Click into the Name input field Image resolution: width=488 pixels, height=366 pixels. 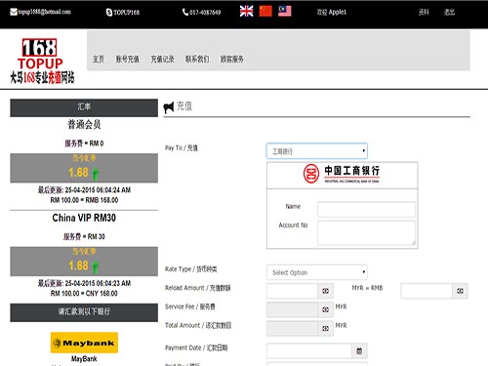tap(366, 210)
